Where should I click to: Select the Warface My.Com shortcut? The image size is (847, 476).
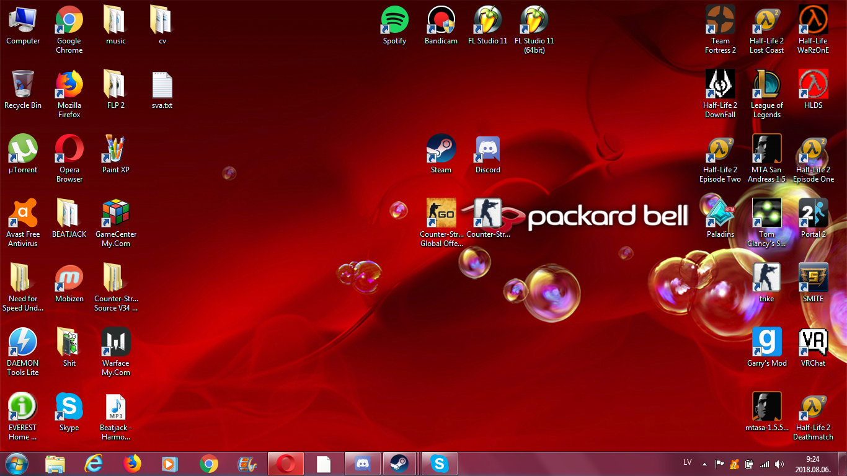click(116, 352)
